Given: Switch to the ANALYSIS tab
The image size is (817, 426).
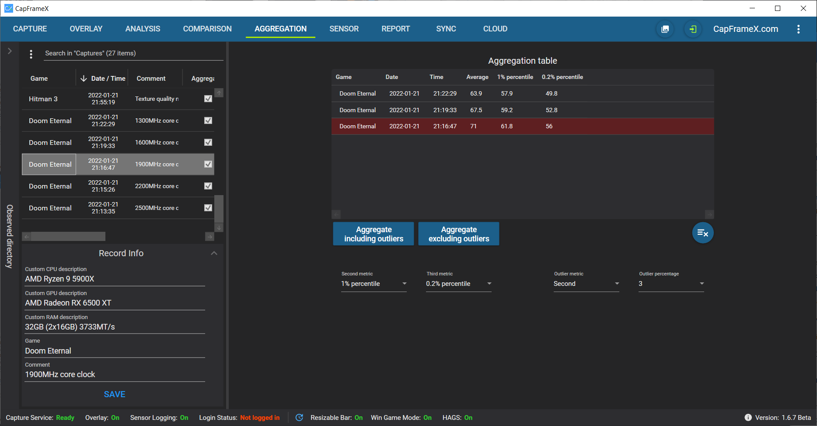Looking at the screenshot, I should click(x=143, y=29).
